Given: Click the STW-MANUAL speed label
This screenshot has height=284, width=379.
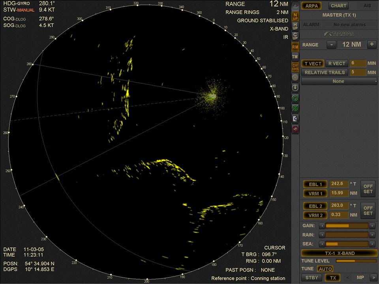Looking at the screenshot, I should [x=19, y=10].
